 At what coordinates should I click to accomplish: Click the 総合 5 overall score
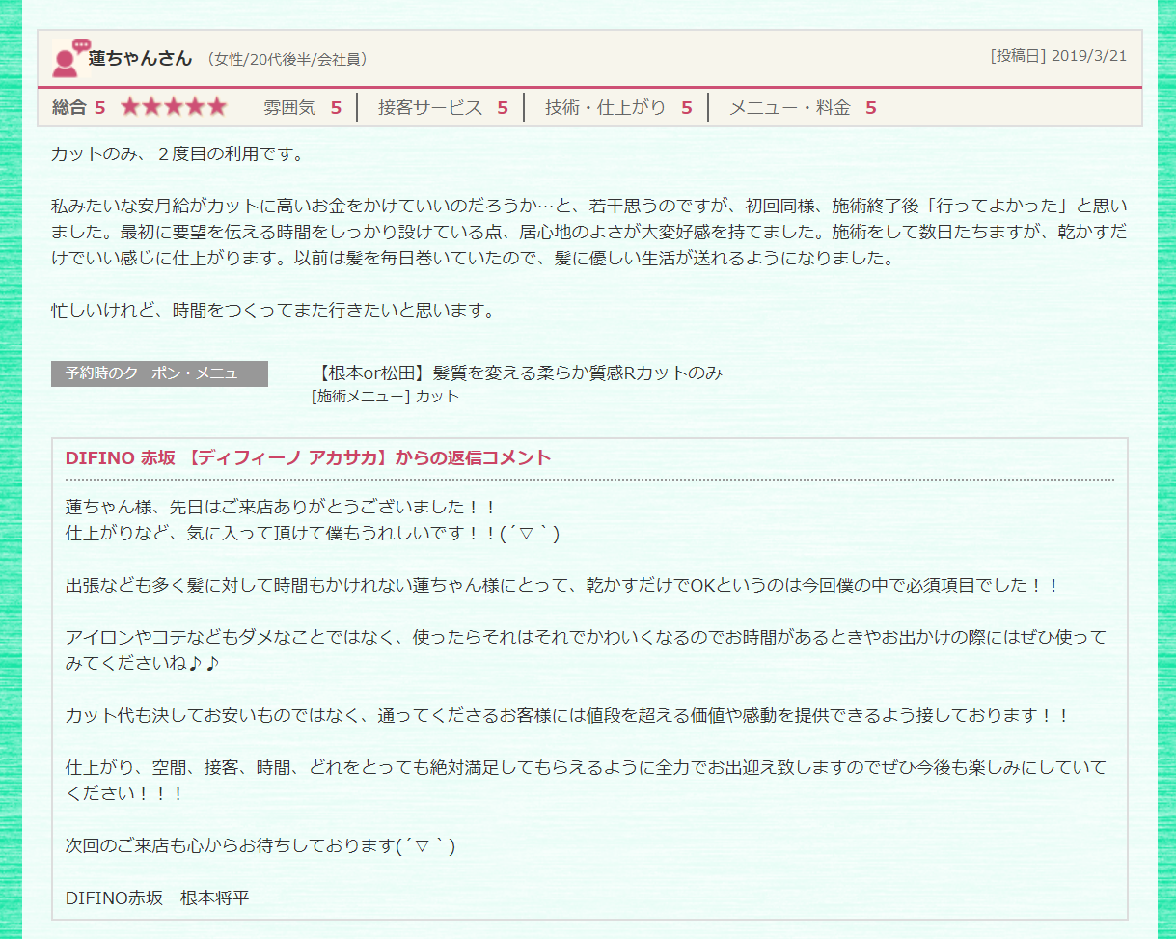78,107
